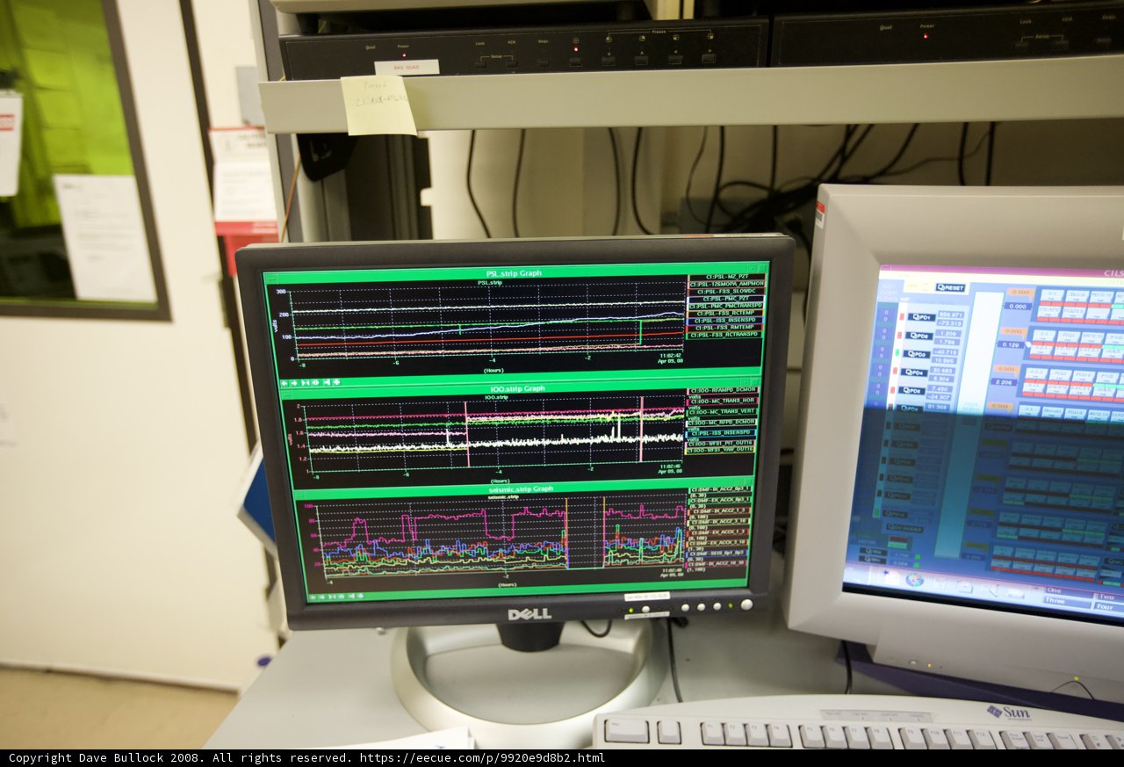
Task: Click the 2.206 value field on the right monitor
Action: click(1004, 382)
